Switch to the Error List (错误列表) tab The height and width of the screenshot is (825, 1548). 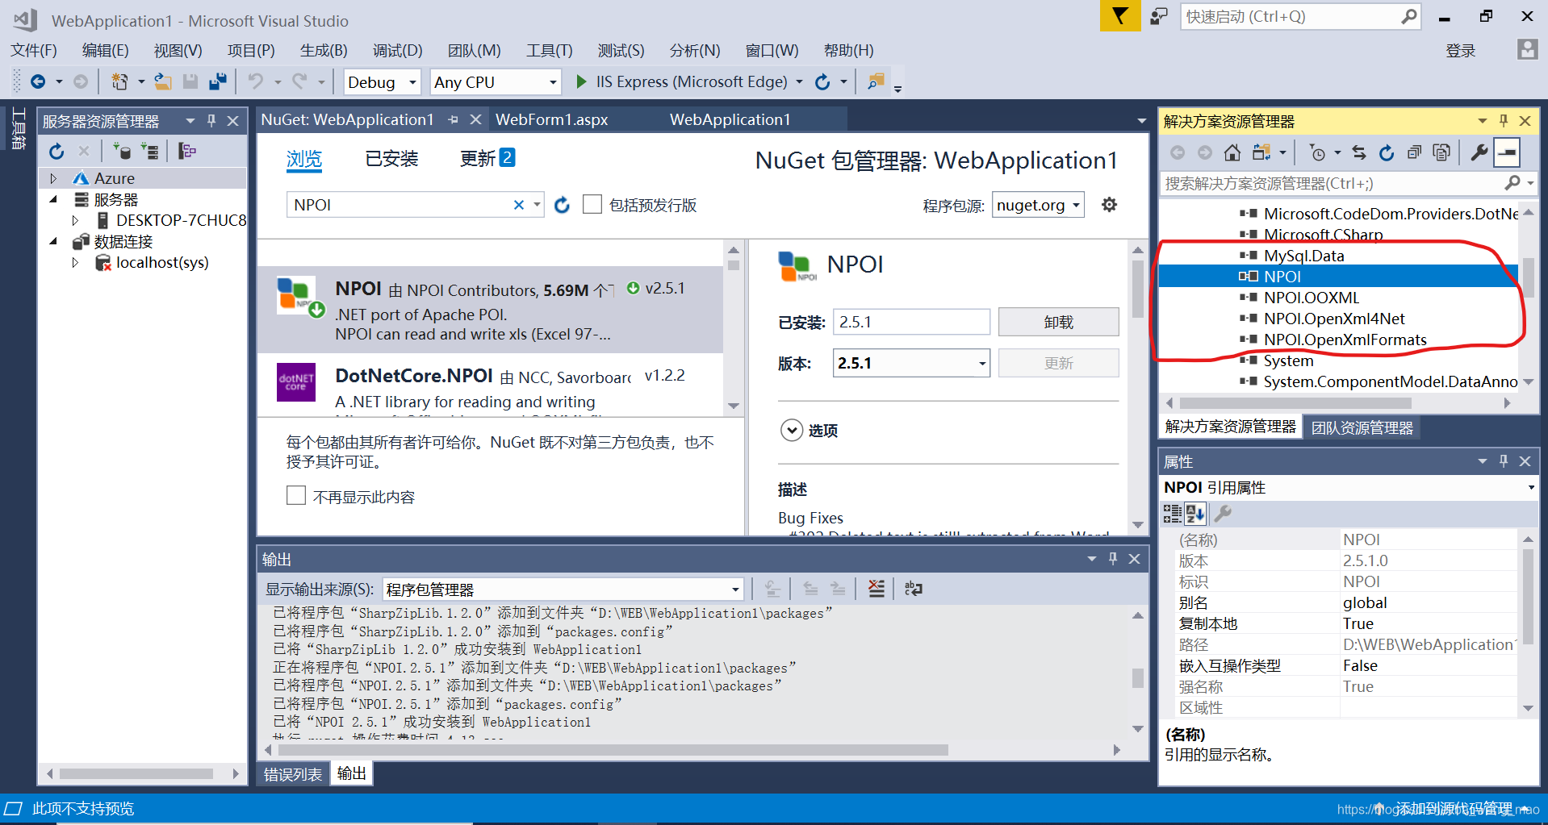pos(292,774)
